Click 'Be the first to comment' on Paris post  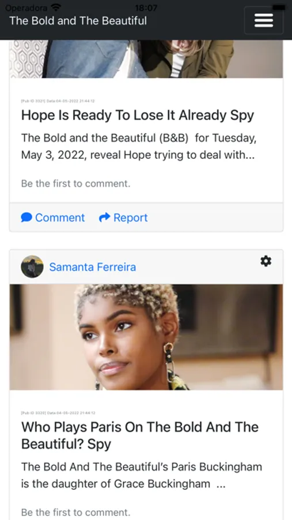tap(75, 512)
